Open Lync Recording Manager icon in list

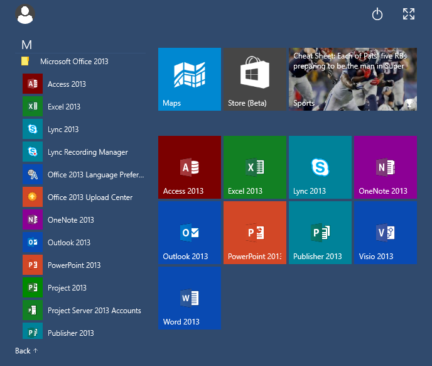(x=33, y=152)
